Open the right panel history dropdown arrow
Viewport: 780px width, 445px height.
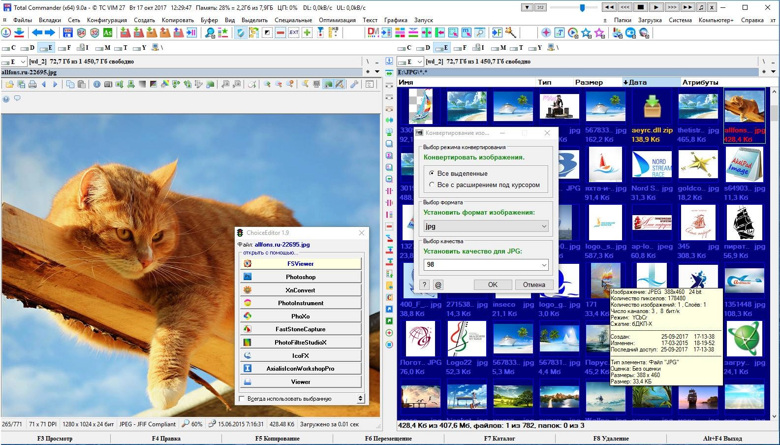[773, 72]
